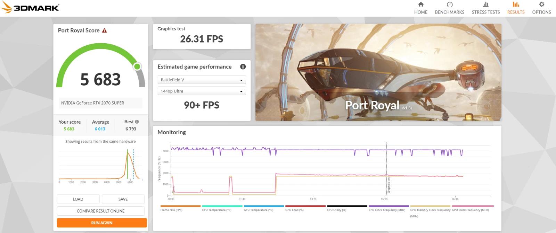Viewport: 556px width, 233px height.
Task: Click the LOAD button
Action: [x=78, y=199]
